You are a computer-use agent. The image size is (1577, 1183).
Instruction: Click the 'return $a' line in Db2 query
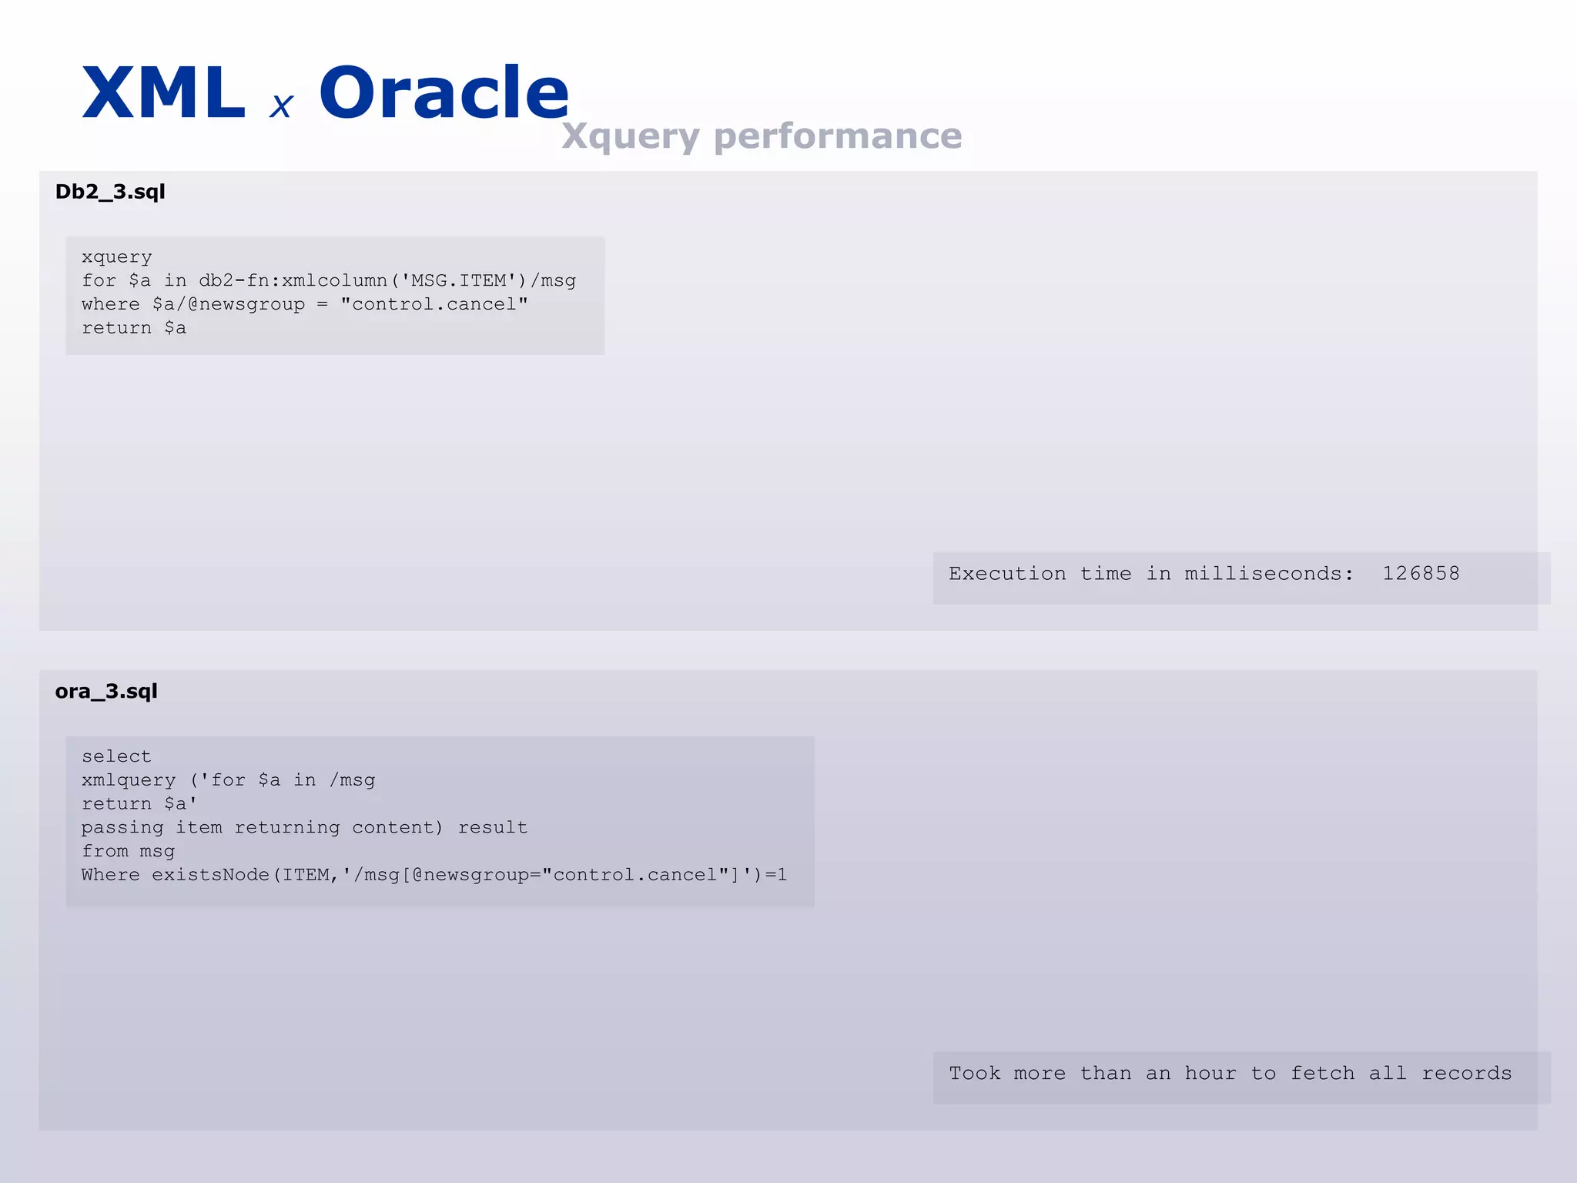[134, 328]
